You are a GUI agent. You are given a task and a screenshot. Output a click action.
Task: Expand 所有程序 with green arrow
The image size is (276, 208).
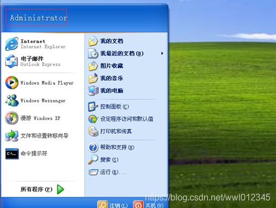[x=60, y=189]
